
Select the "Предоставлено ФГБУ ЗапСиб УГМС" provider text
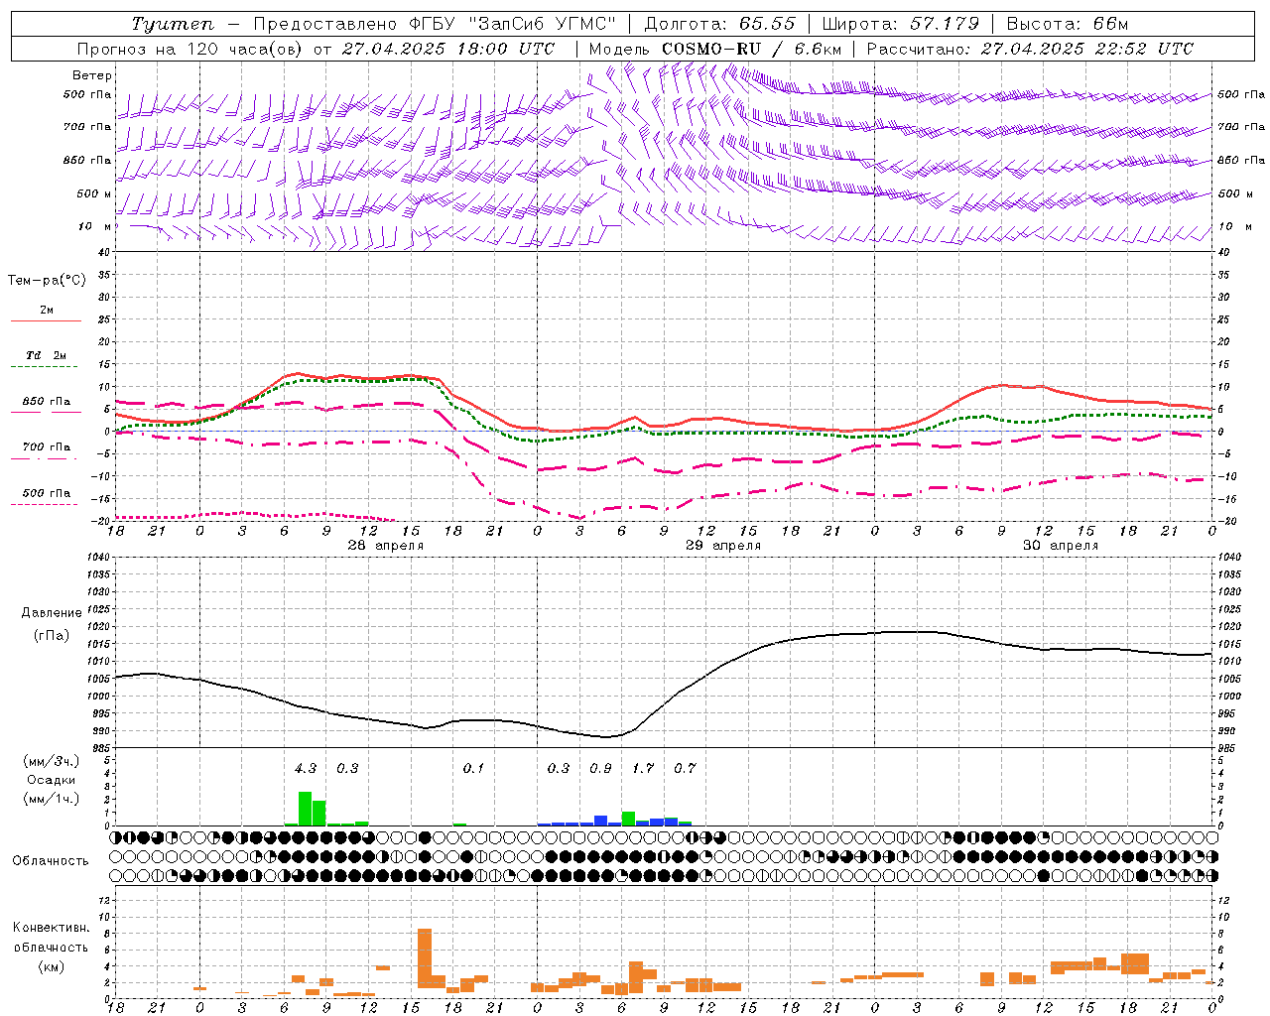tap(435, 24)
